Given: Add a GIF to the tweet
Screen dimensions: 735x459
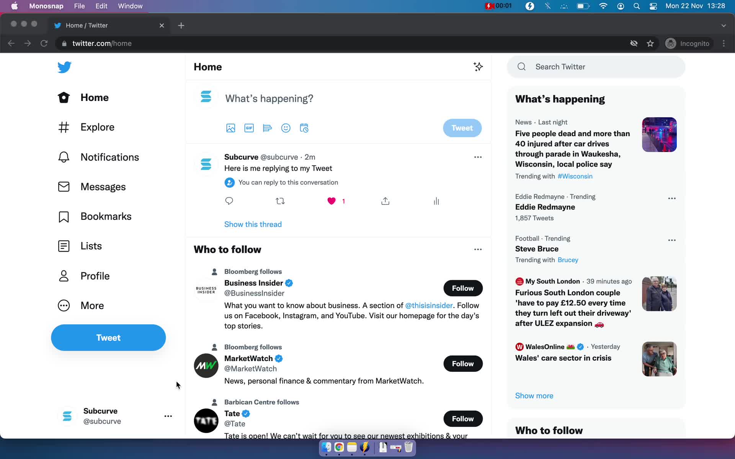Looking at the screenshot, I should 249,128.
